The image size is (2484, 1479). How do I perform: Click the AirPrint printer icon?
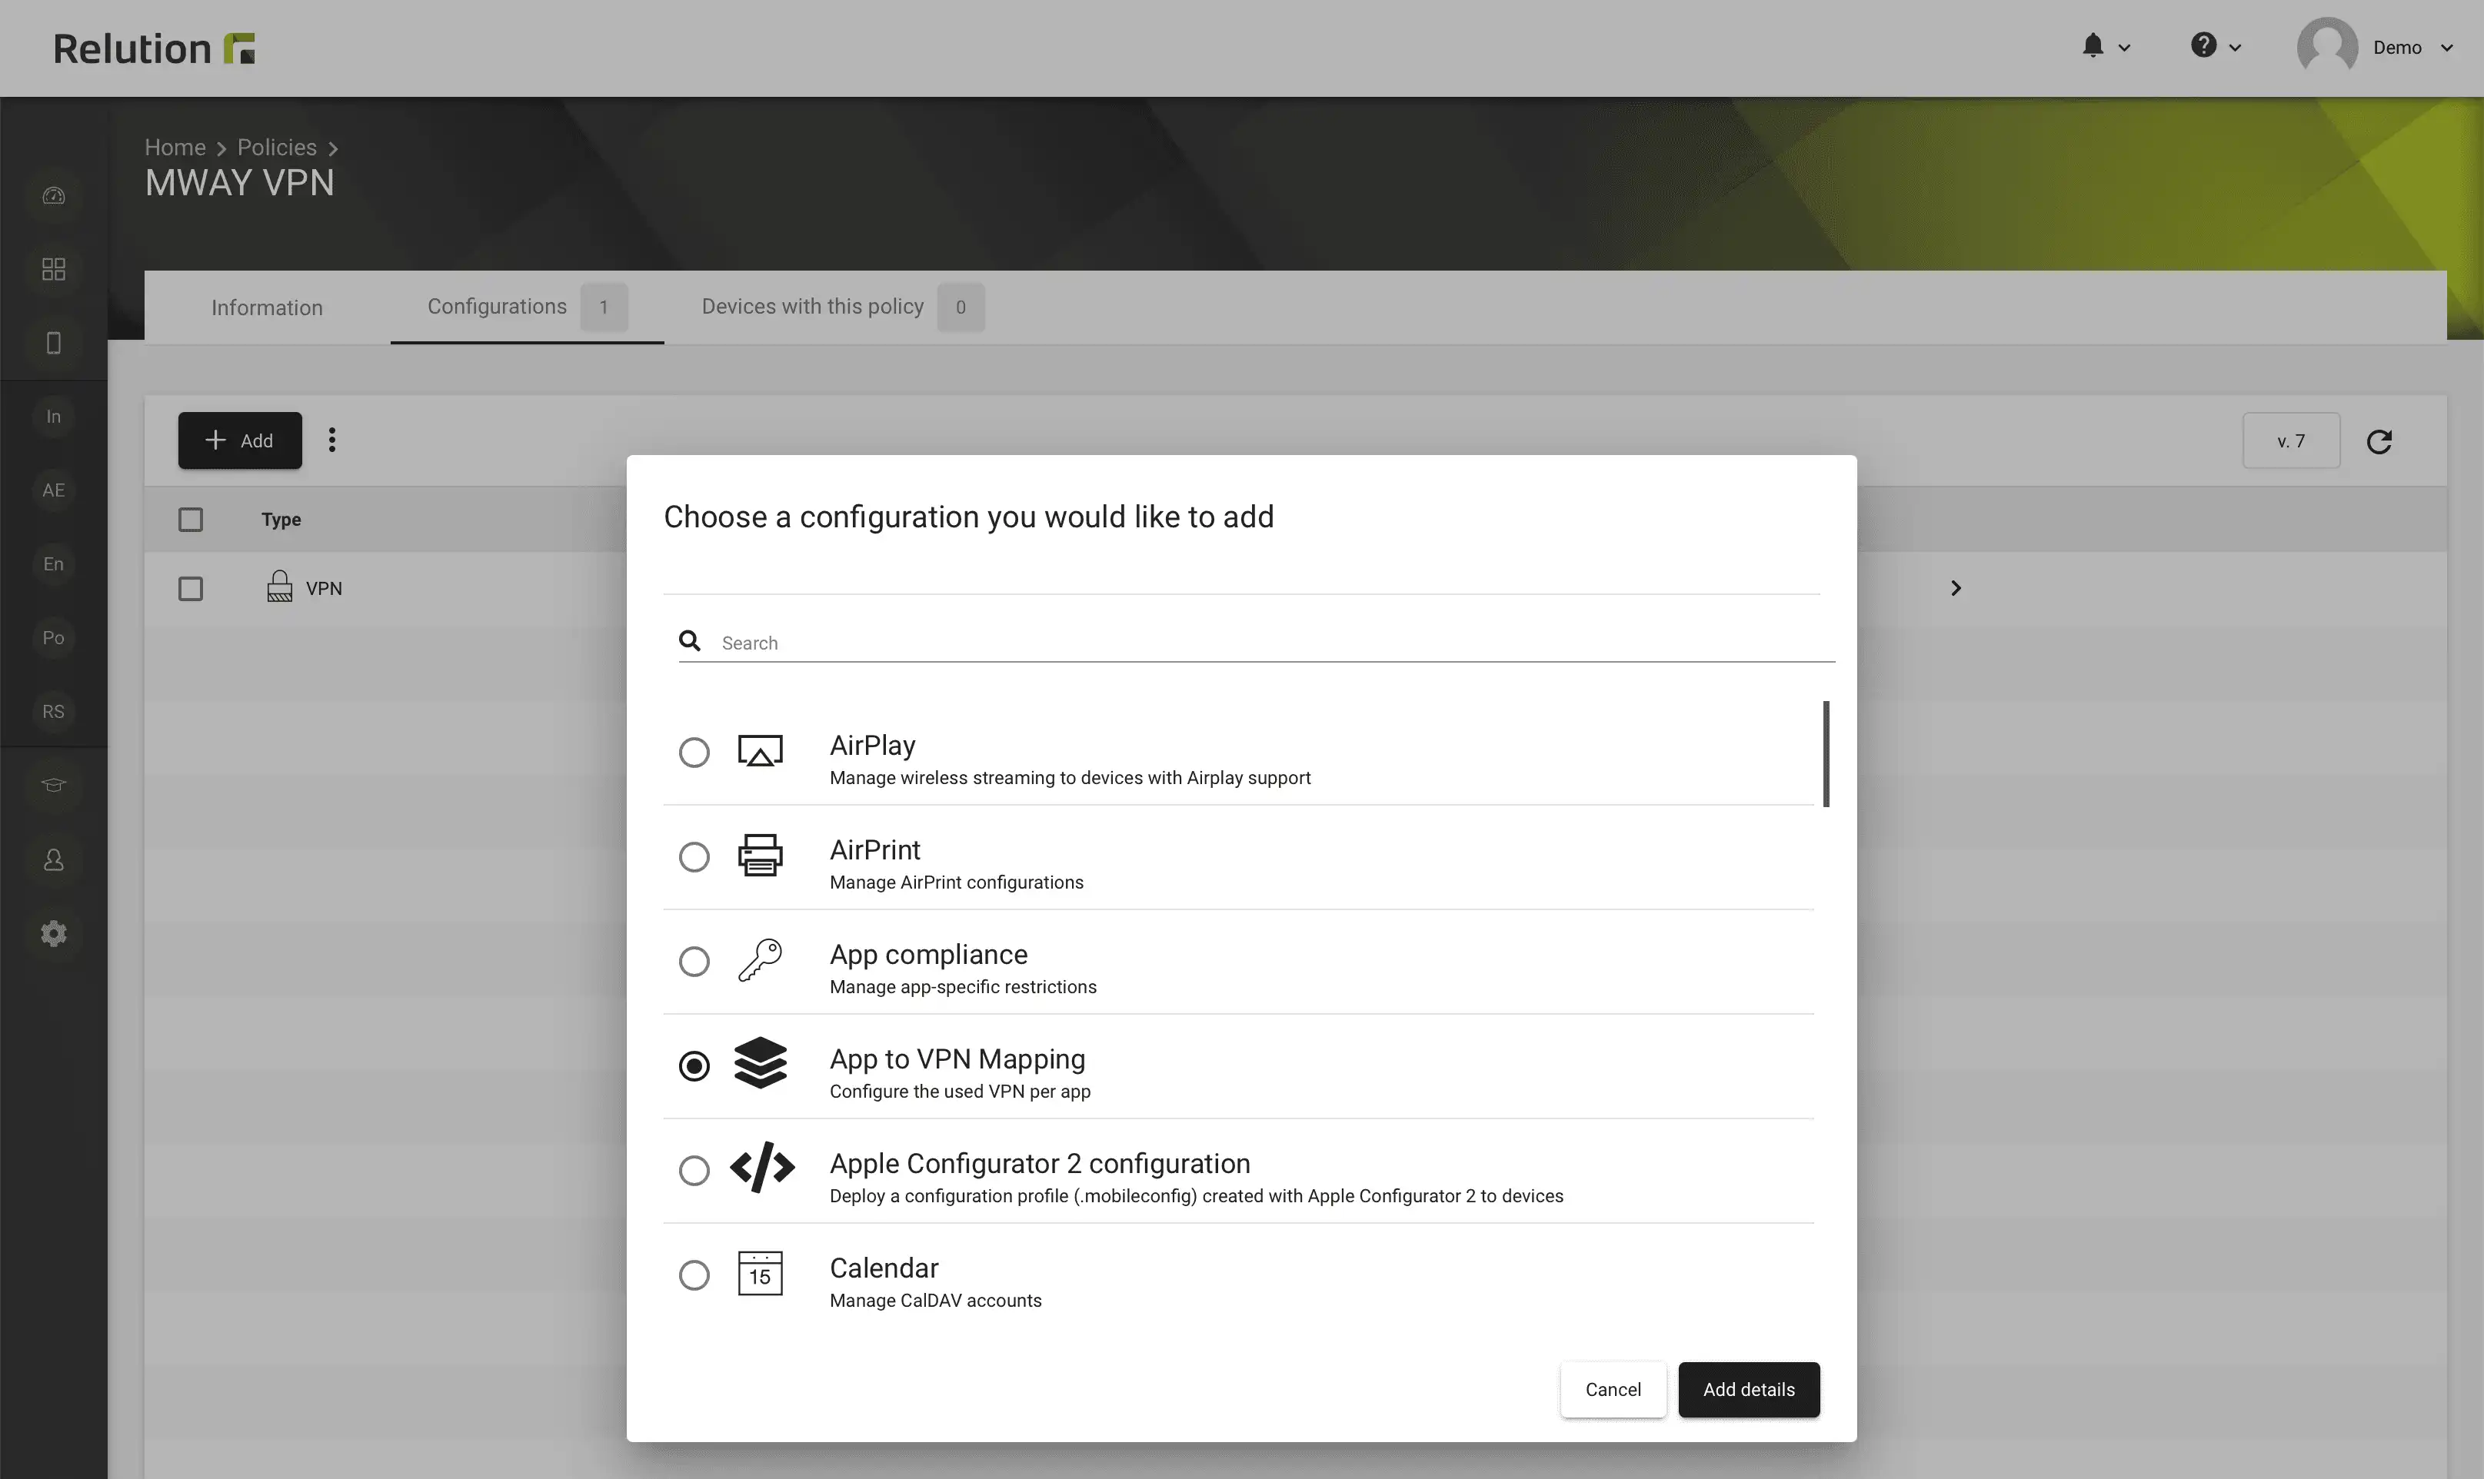pyautogui.click(x=761, y=855)
